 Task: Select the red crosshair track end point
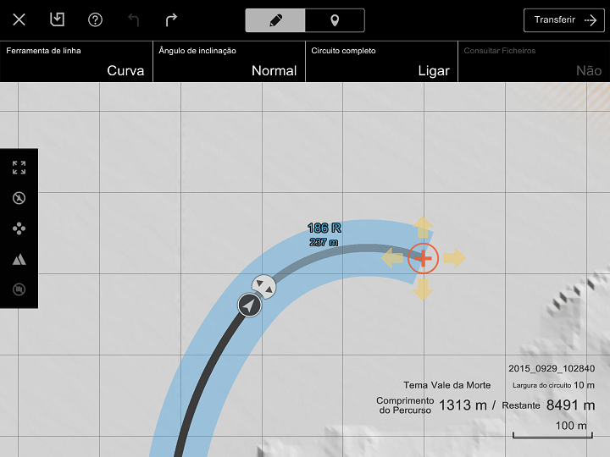tap(423, 258)
